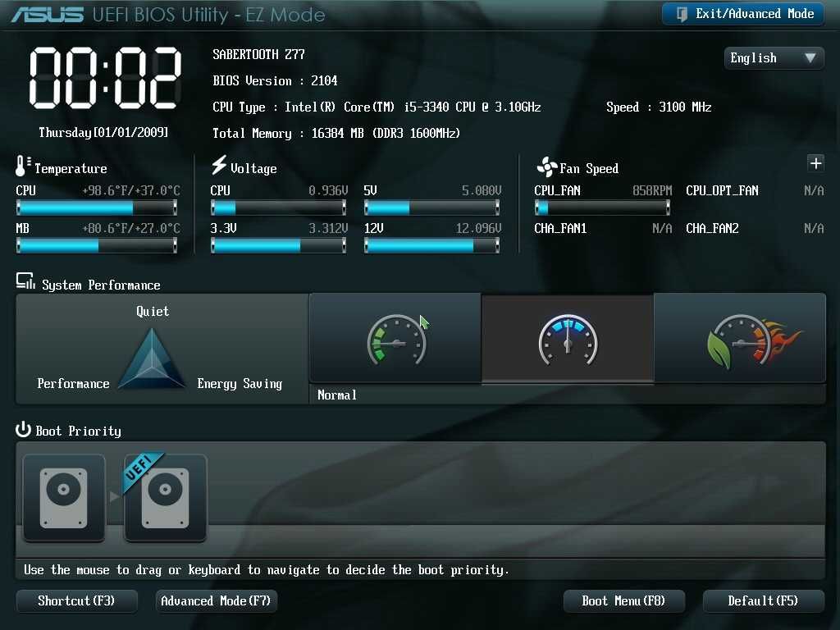The width and height of the screenshot is (840, 630).
Task: Click the +80.6°F/+27.0°C MB temperature value
Action: [131, 229]
